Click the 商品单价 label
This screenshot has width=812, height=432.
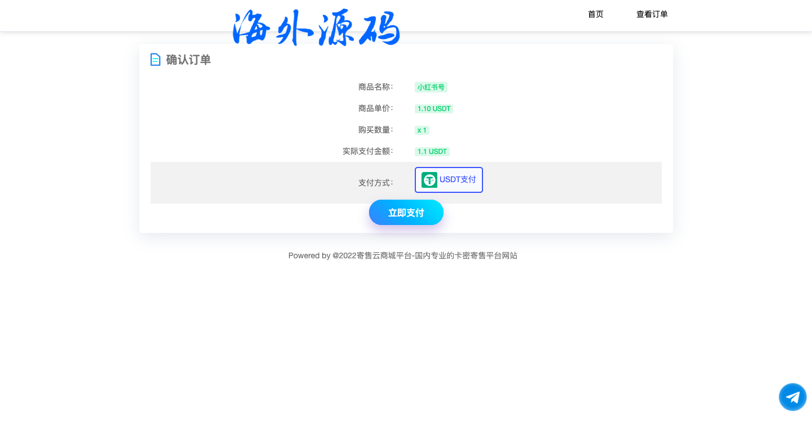point(375,108)
